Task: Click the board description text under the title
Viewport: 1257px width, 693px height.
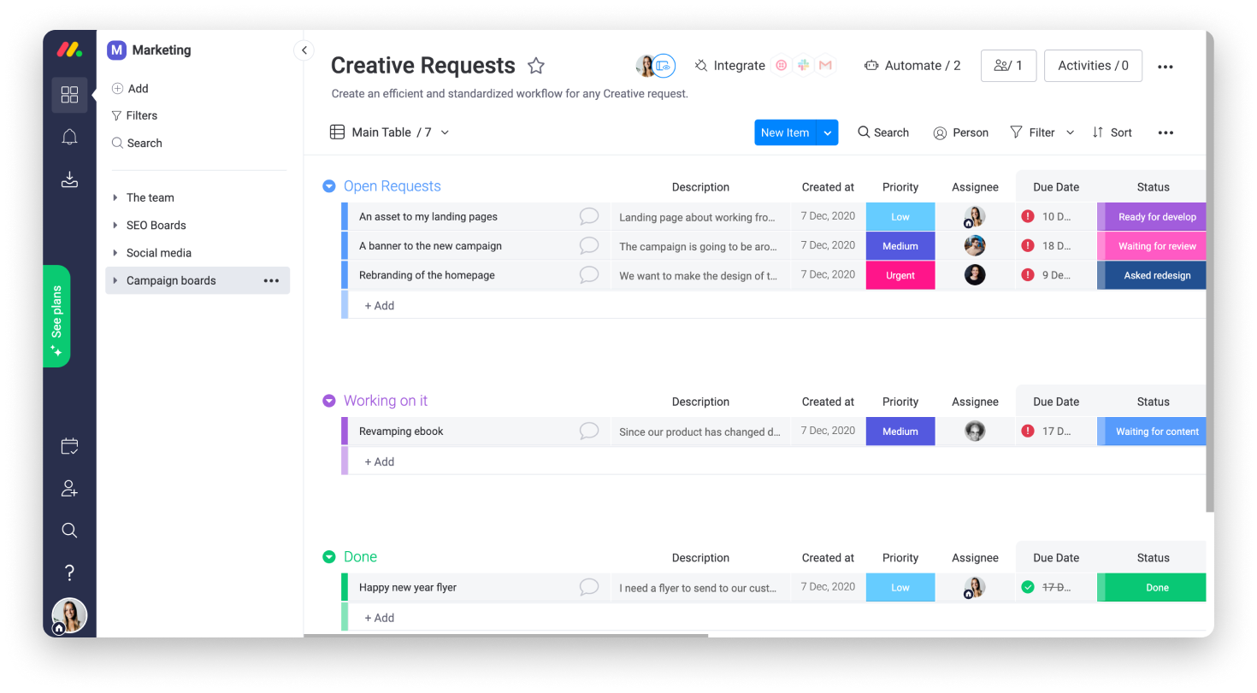Action: (x=510, y=94)
